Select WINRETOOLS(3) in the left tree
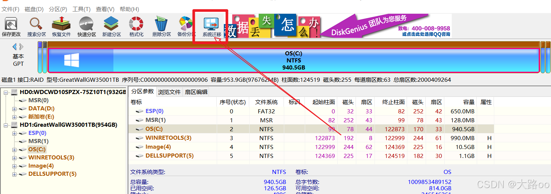Viewport: 551px width, 194px height. pyautogui.click(x=51, y=158)
